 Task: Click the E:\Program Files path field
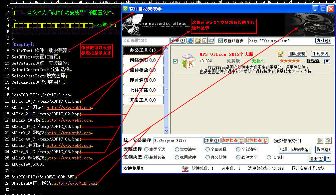click(178, 141)
